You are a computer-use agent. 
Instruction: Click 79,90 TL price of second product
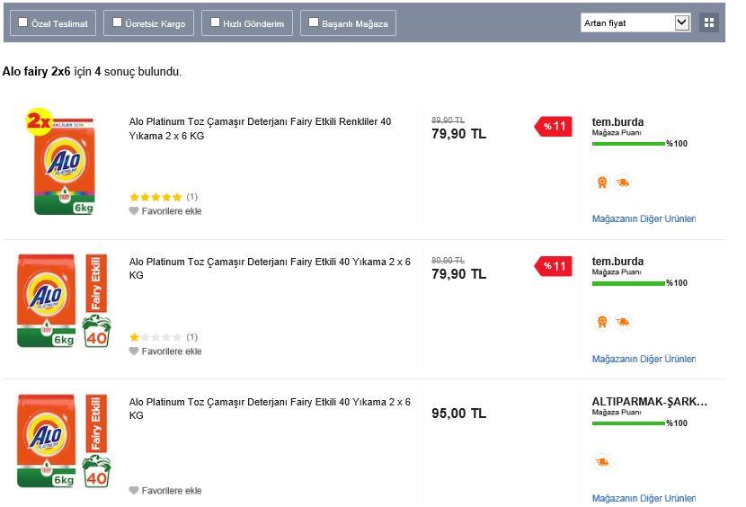click(458, 274)
